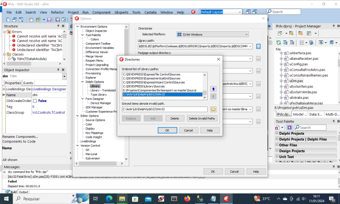Viewport: 340px width, 204px height.
Task: Click Expand All icon in Project Manager
Action: click(285, 43)
